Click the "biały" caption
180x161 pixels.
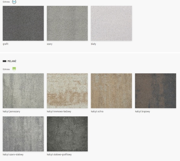coord(93,44)
